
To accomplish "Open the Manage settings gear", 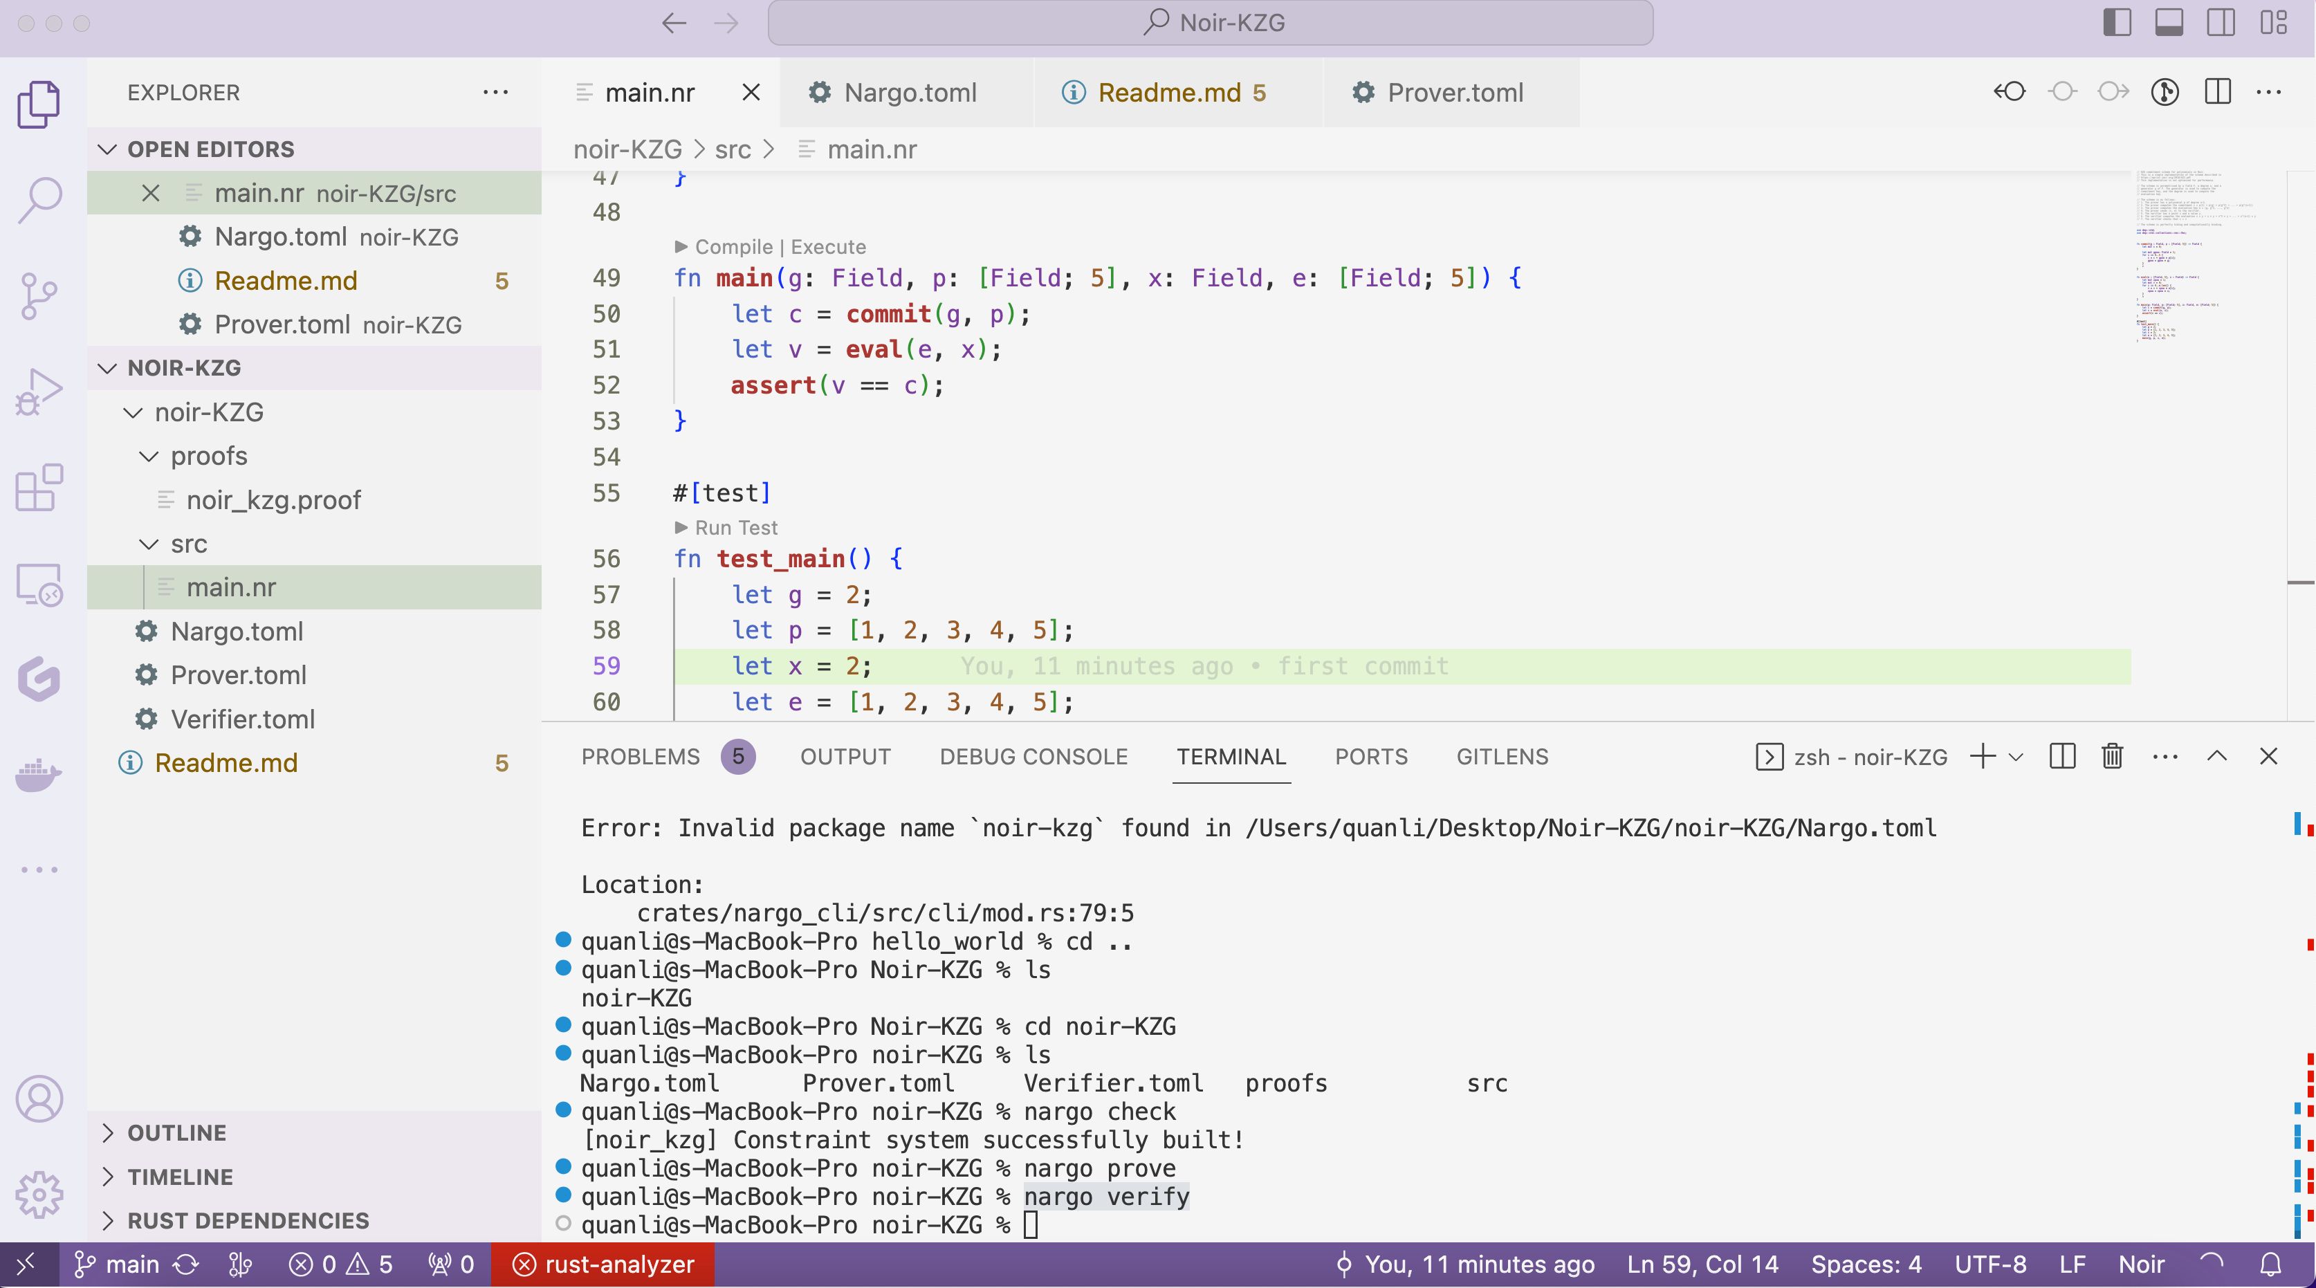I will coord(39,1195).
